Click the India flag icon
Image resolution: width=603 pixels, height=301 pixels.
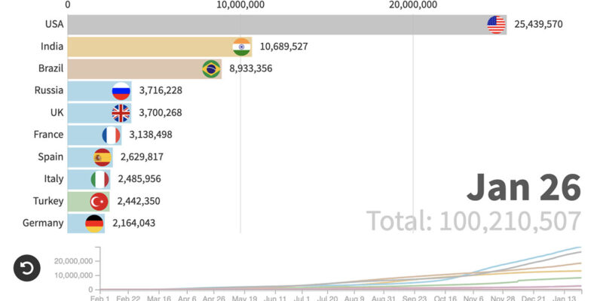[x=242, y=47]
